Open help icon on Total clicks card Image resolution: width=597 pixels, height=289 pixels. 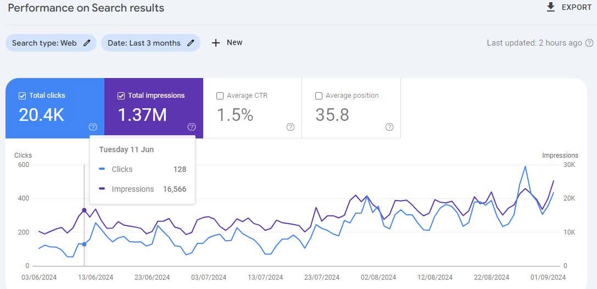click(x=93, y=127)
